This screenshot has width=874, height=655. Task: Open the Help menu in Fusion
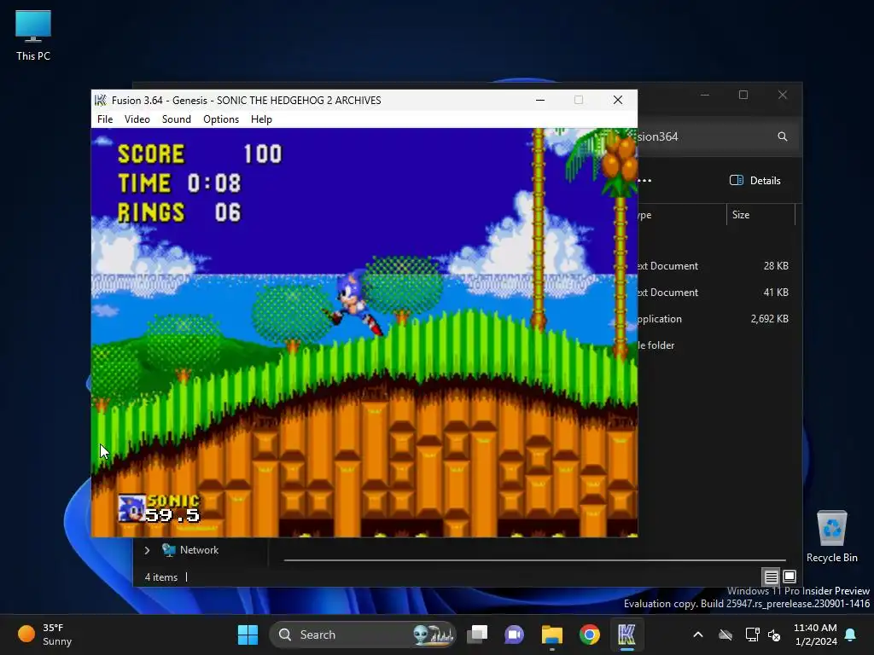pos(261,119)
